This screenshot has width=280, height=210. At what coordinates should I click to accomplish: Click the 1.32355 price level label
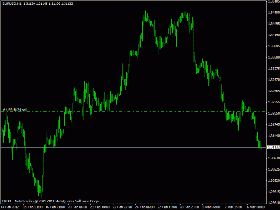tap(274, 102)
